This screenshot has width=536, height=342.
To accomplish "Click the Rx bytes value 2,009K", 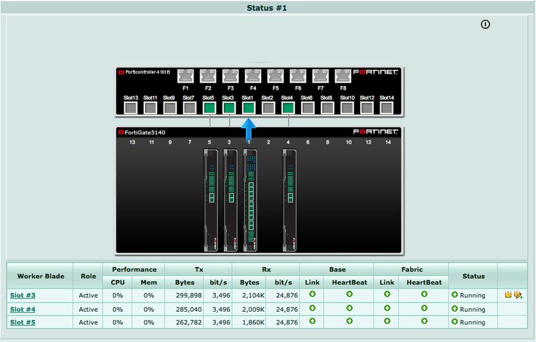I will (253, 309).
